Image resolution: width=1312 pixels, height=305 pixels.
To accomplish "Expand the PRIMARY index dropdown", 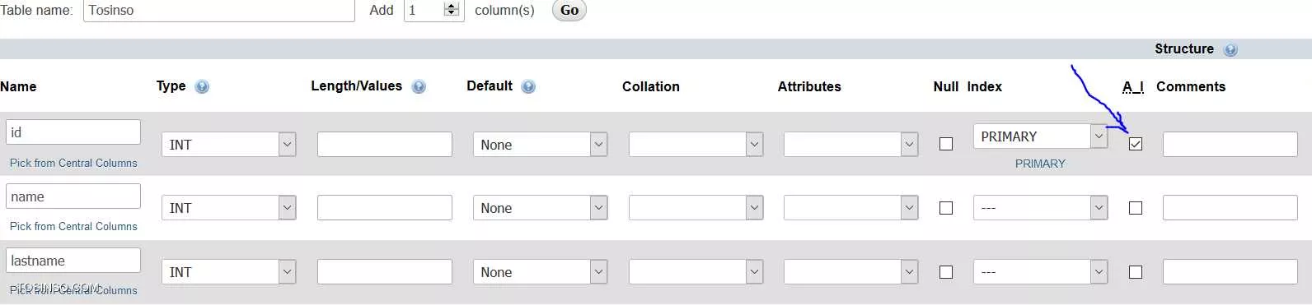I will [x=1040, y=136].
